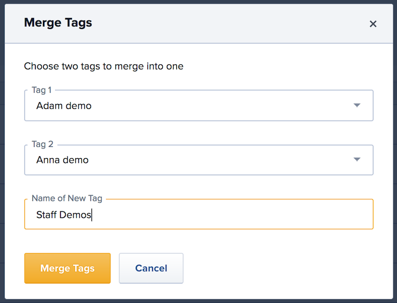Close the Merge Tags dialog with X

click(x=373, y=24)
